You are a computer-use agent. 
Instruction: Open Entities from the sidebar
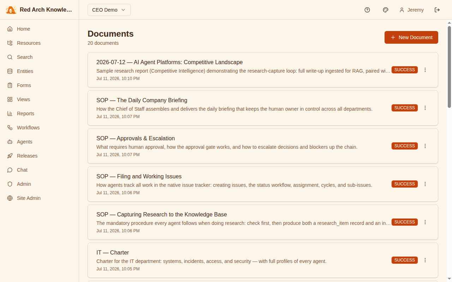pos(39,71)
